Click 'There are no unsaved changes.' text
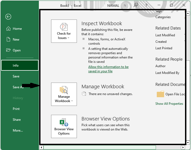The width and height of the screenshot is (191, 150). click(111, 94)
